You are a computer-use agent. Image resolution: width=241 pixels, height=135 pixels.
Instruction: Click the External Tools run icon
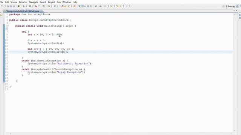pyautogui.click(x=36, y=6)
